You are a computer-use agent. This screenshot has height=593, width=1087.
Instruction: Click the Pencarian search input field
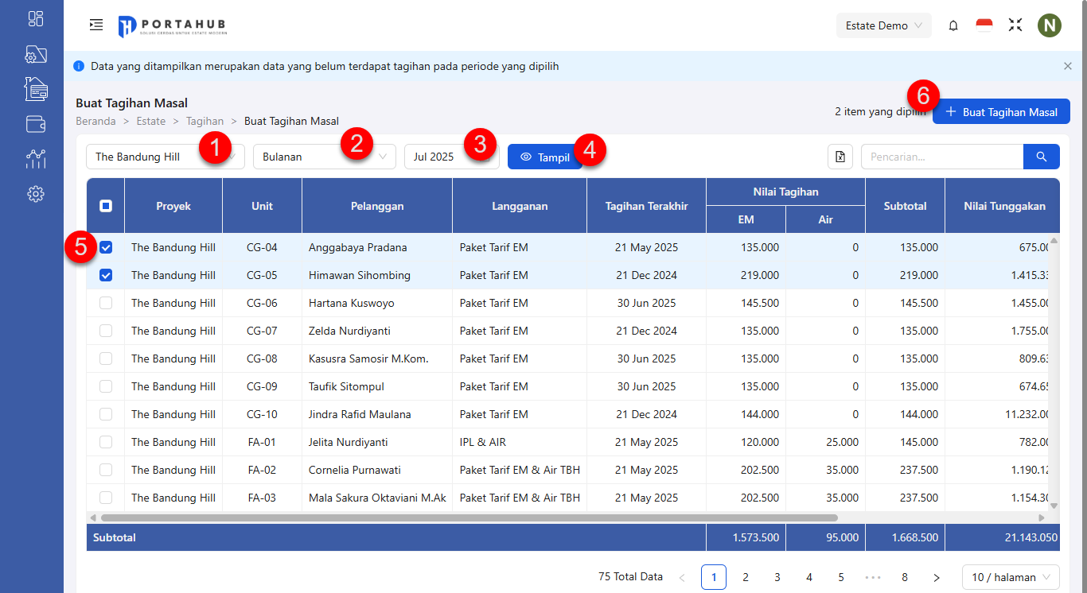[x=941, y=157]
